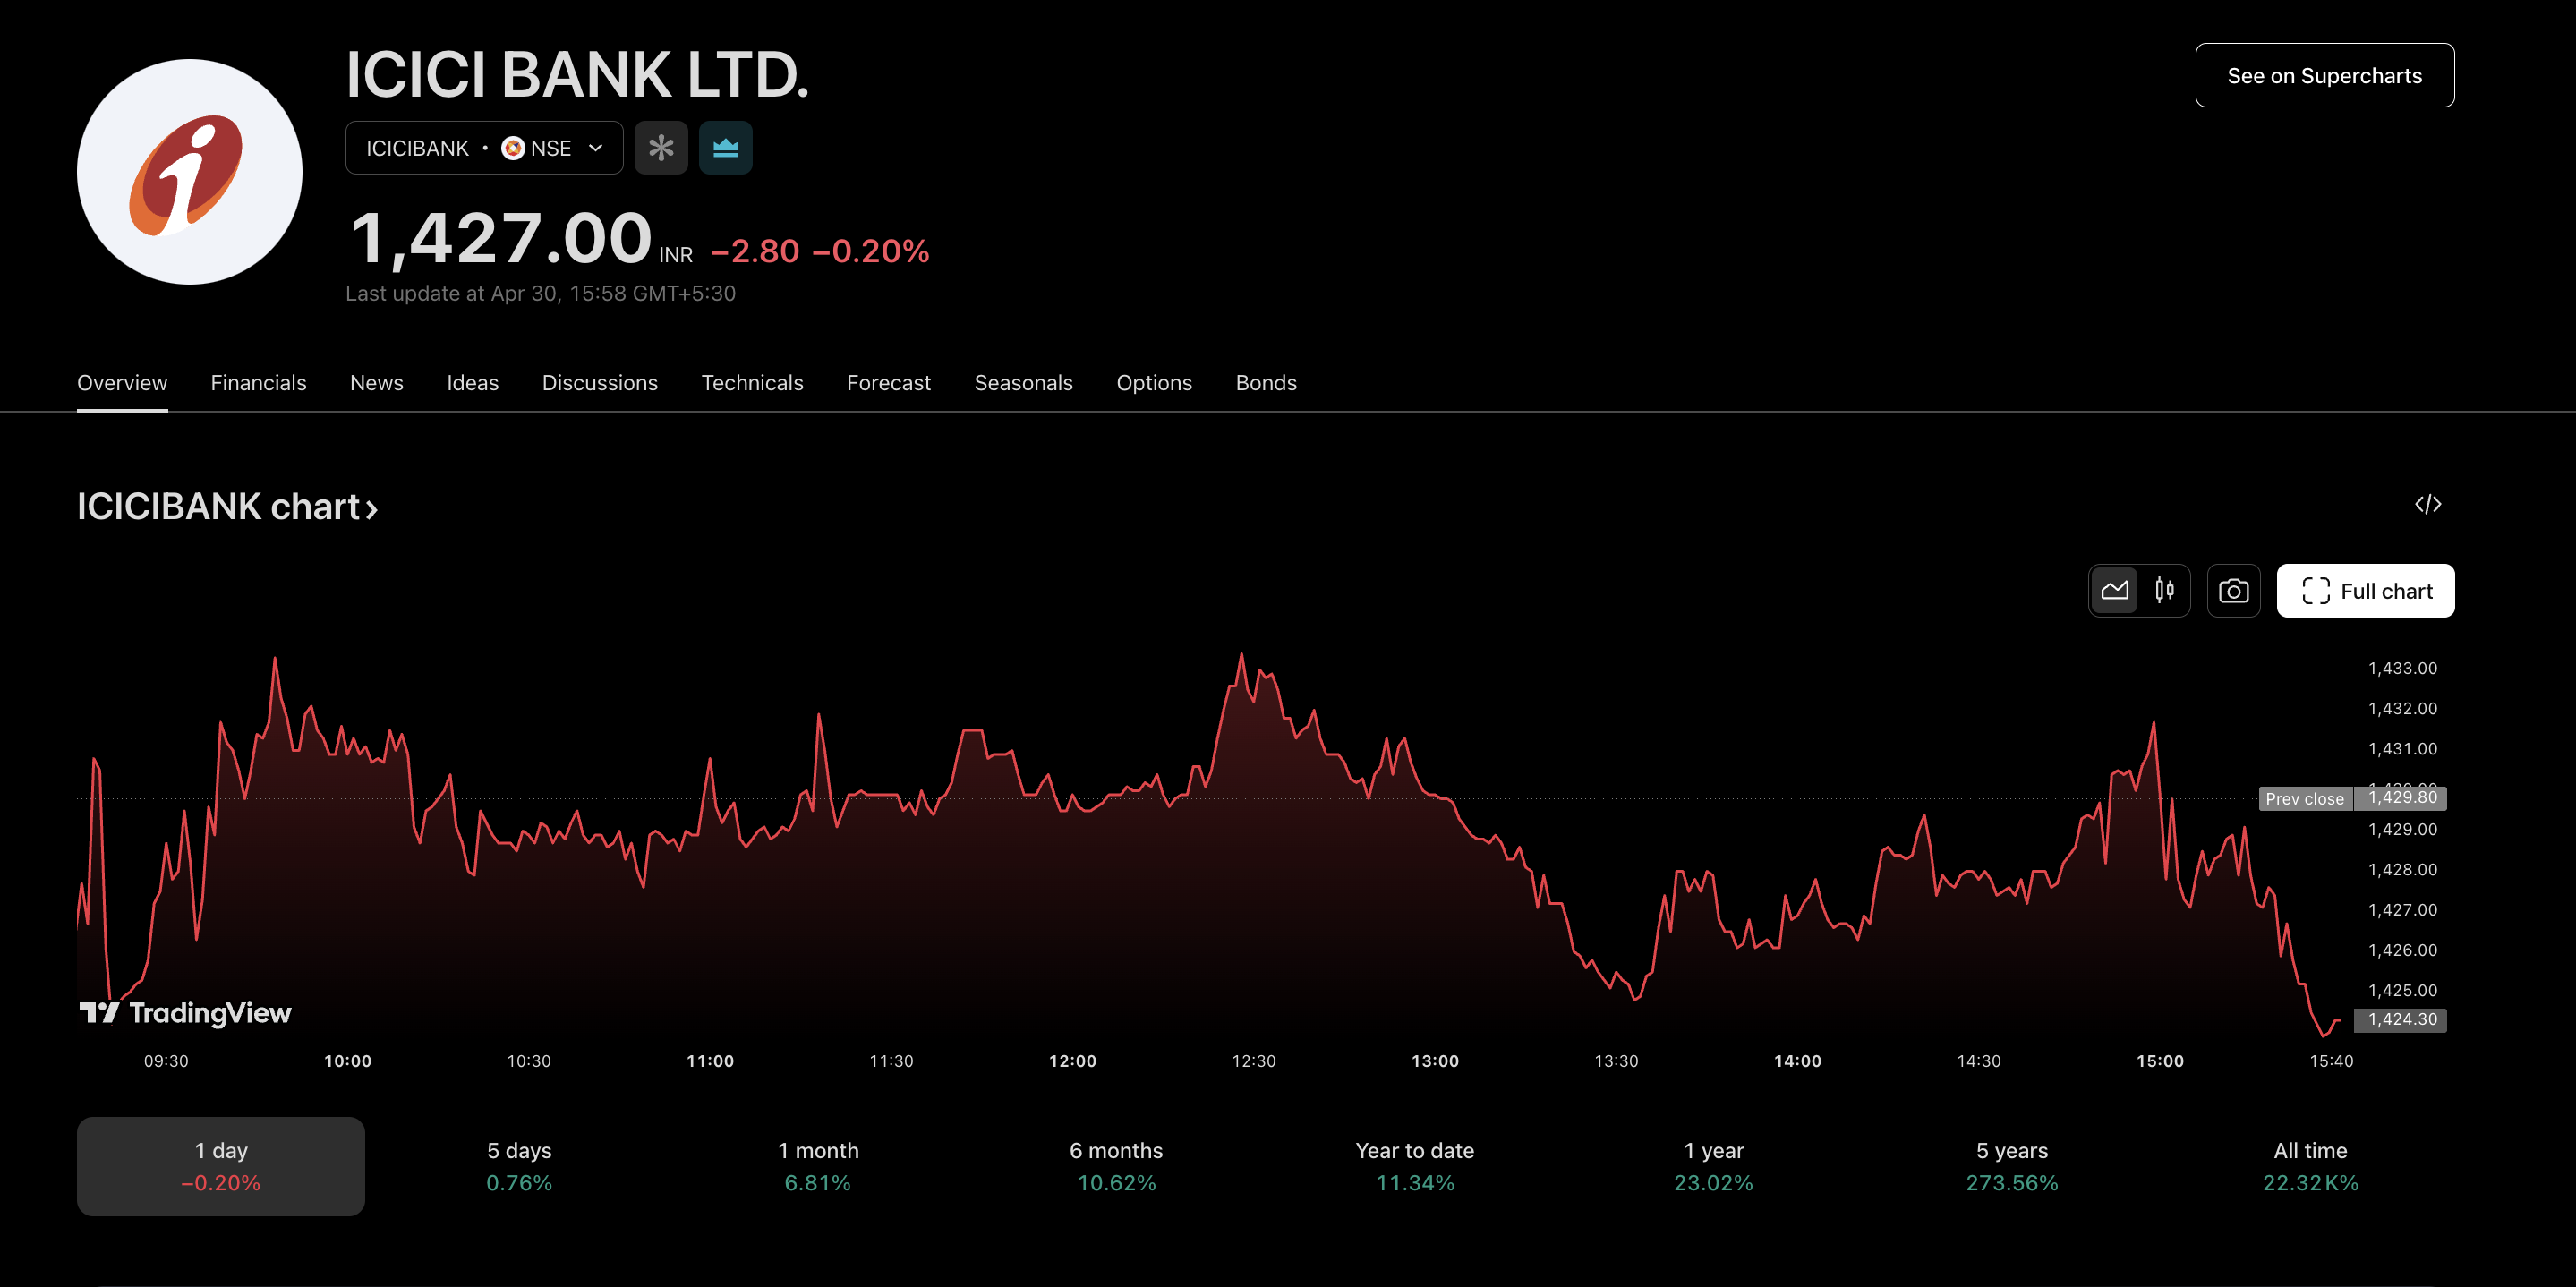Switch to the News tab
This screenshot has width=2576, height=1287.
pyautogui.click(x=377, y=383)
